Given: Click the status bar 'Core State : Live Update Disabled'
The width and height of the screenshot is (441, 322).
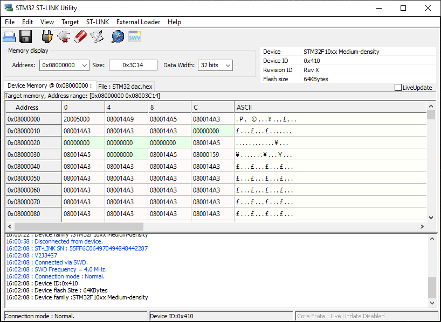Looking at the screenshot, I should pos(366,316).
